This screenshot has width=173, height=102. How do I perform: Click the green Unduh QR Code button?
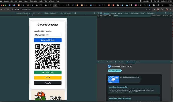click(48, 73)
